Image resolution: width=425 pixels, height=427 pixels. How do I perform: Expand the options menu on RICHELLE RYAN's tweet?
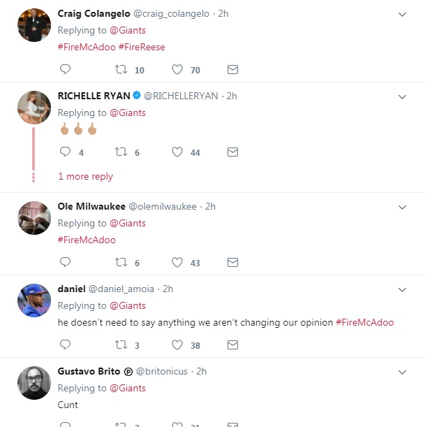(403, 96)
